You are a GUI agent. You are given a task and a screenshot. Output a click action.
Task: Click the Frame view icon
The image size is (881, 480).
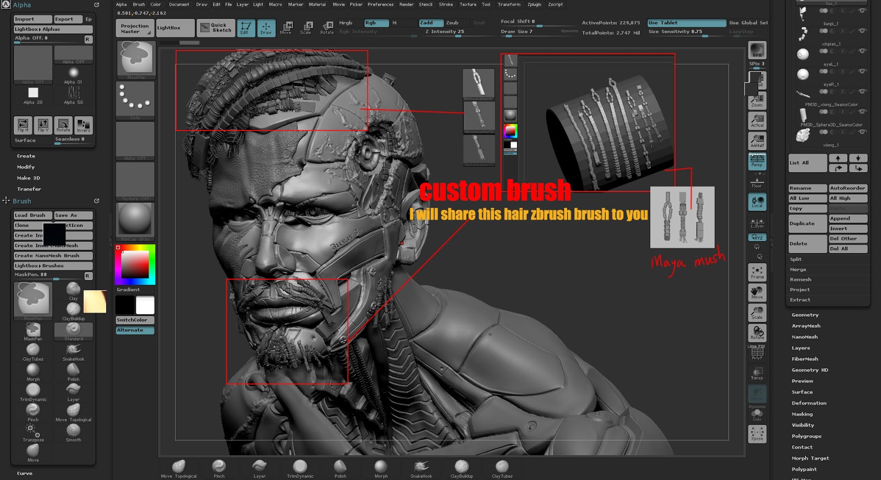tap(757, 272)
